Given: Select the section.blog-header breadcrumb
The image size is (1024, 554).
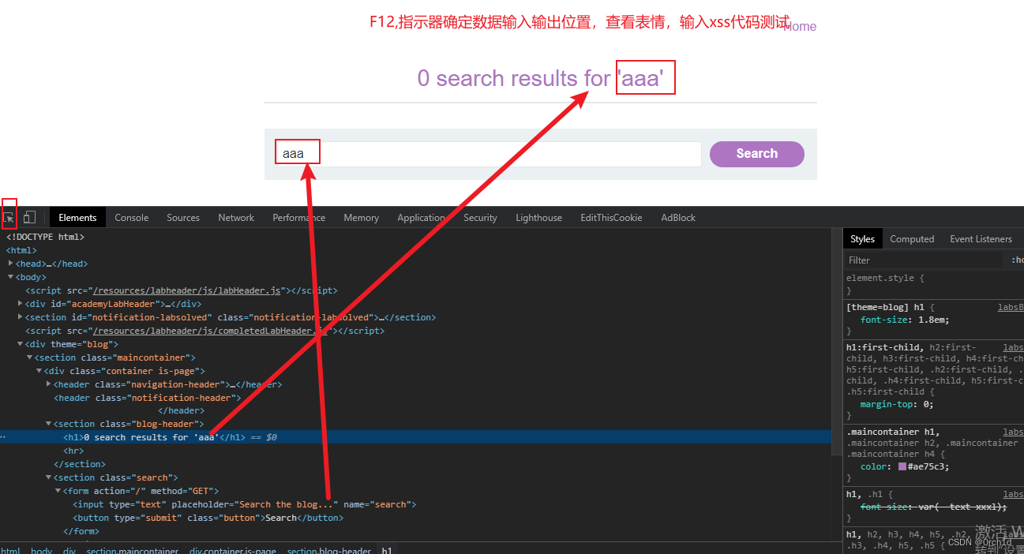Looking at the screenshot, I should (x=328, y=550).
